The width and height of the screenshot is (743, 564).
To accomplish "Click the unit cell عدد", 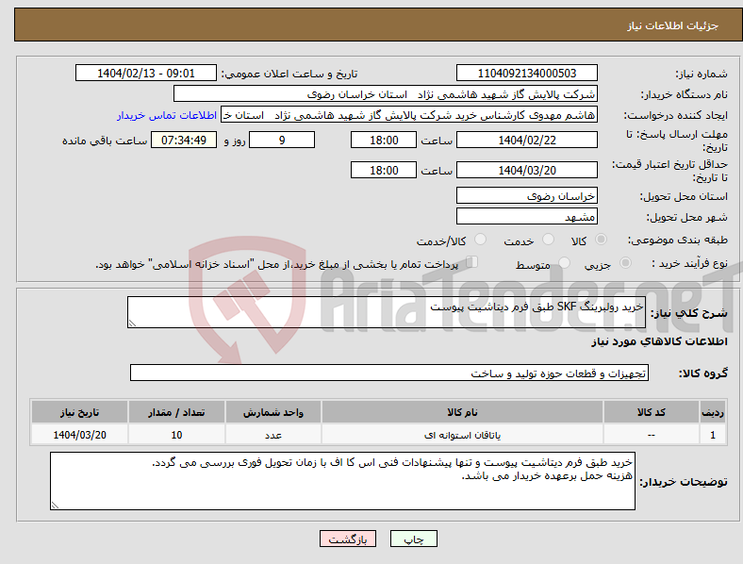I will click(273, 435).
